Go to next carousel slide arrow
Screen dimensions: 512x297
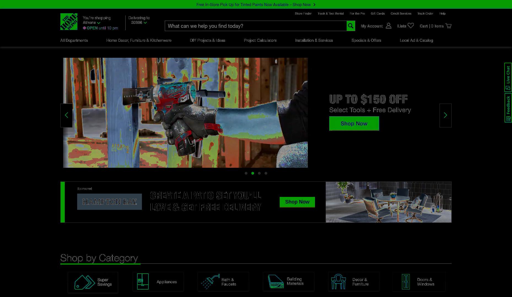446,115
